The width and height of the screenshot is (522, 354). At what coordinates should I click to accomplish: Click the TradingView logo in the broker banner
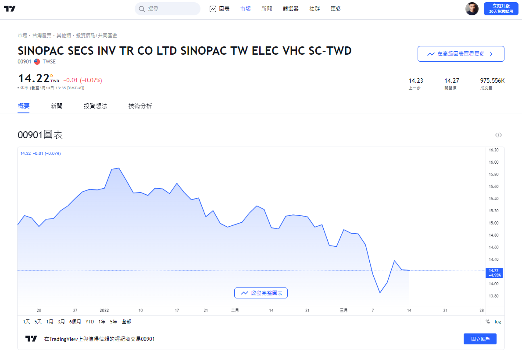(31, 339)
